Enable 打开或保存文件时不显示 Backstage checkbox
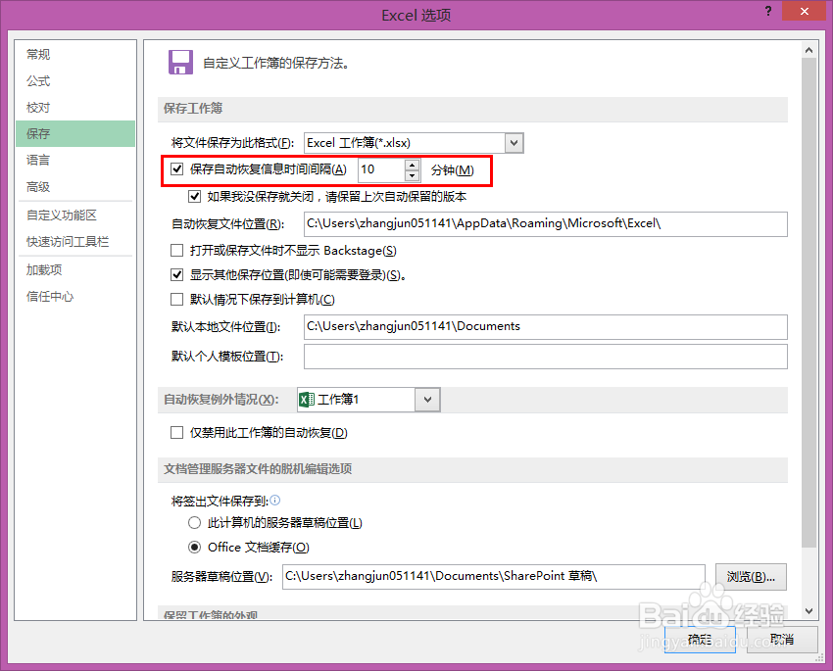833x671 pixels. (x=177, y=250)
